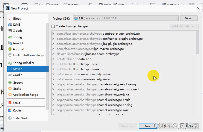203x132 pixels.
Task: Click the Next button
Action: (148, 126)
